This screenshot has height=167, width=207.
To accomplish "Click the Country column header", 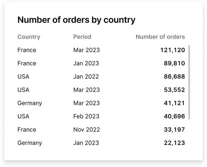I will [x=29, y=37].
